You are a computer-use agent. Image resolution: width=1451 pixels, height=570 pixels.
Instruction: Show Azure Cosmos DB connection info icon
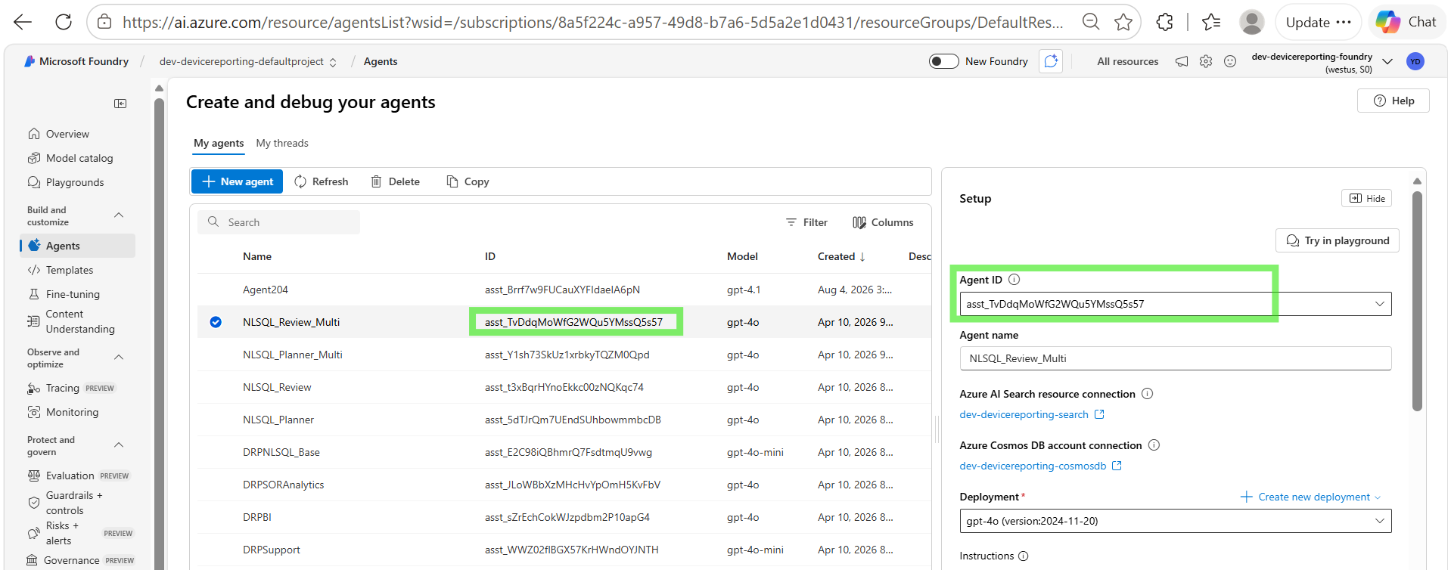click(x=1154, y=445)
